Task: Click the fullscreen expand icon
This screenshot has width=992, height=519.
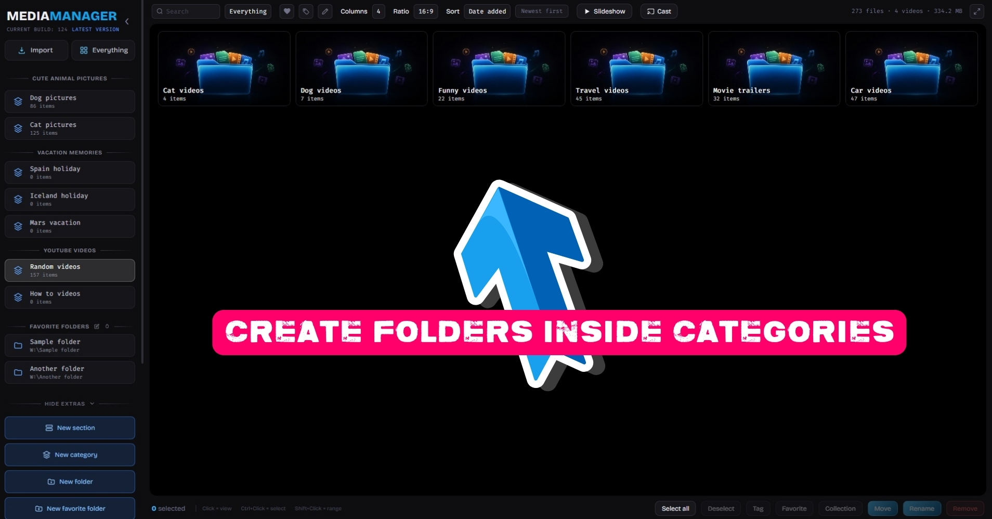Action: tap(977, 11)
